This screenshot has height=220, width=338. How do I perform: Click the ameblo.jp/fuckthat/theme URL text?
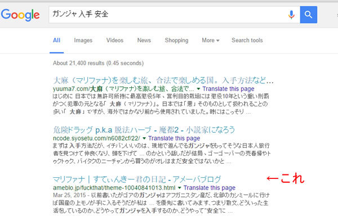pos(114,188)
